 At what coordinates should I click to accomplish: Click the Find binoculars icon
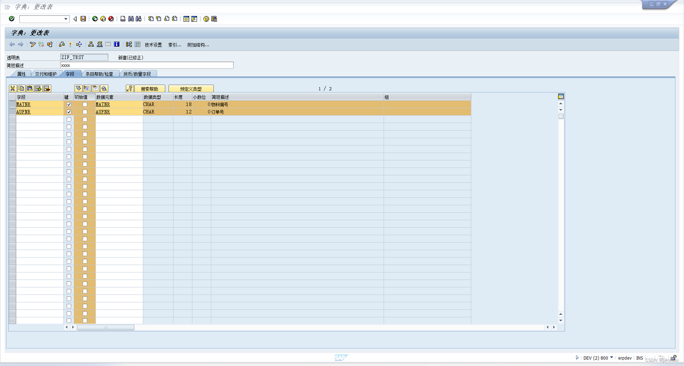click(x=131, y=19)
